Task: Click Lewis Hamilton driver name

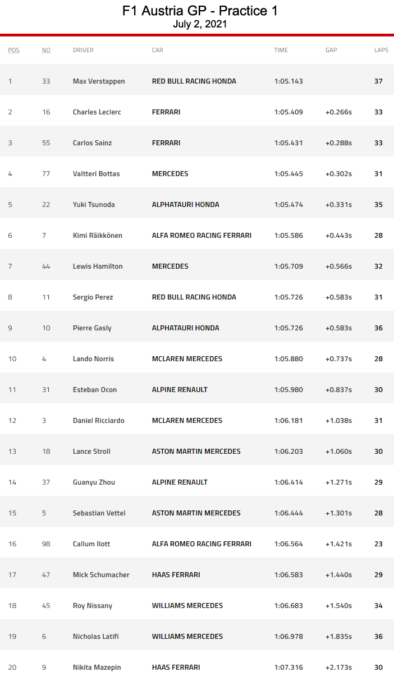Action: (98, 266)
